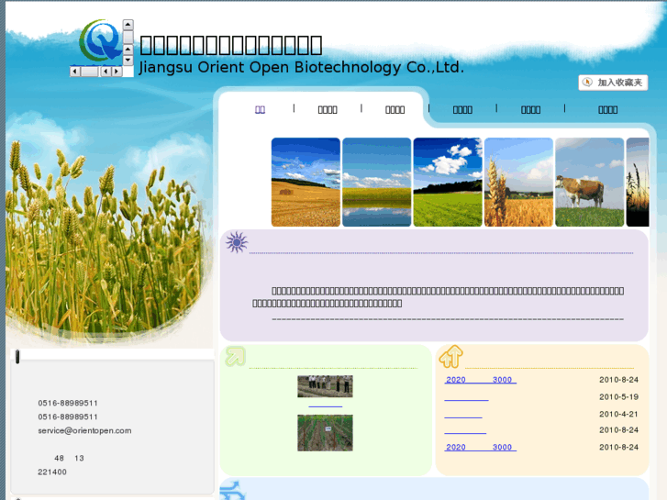
Task: Open the news link dated 2010-5-19
Action: click(x=466, y=397)
